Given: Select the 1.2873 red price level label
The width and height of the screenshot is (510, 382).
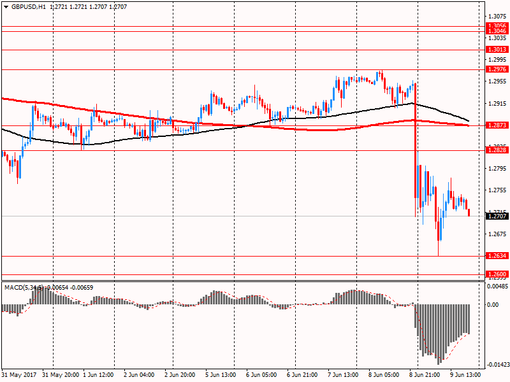Looking at the screenshot, I should (x=497, y=125).
